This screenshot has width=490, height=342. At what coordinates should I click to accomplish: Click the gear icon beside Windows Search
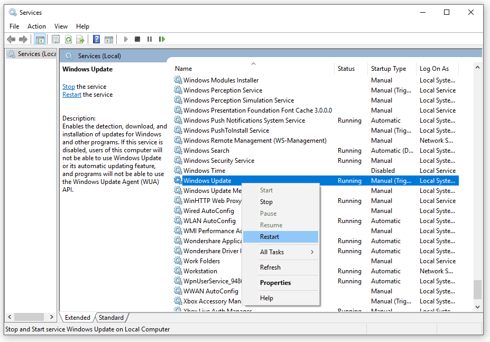(178, 150)
